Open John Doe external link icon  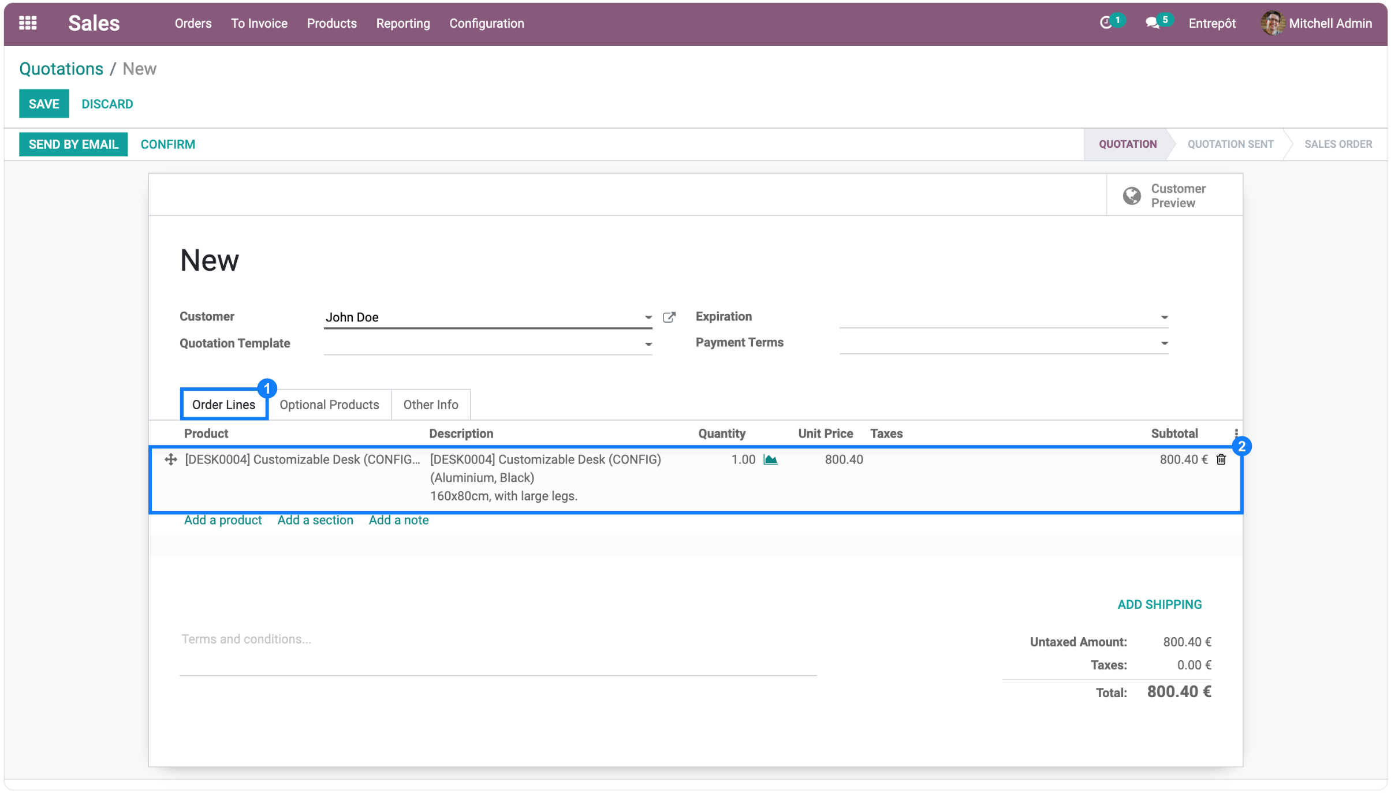click(x=669, y=317)
